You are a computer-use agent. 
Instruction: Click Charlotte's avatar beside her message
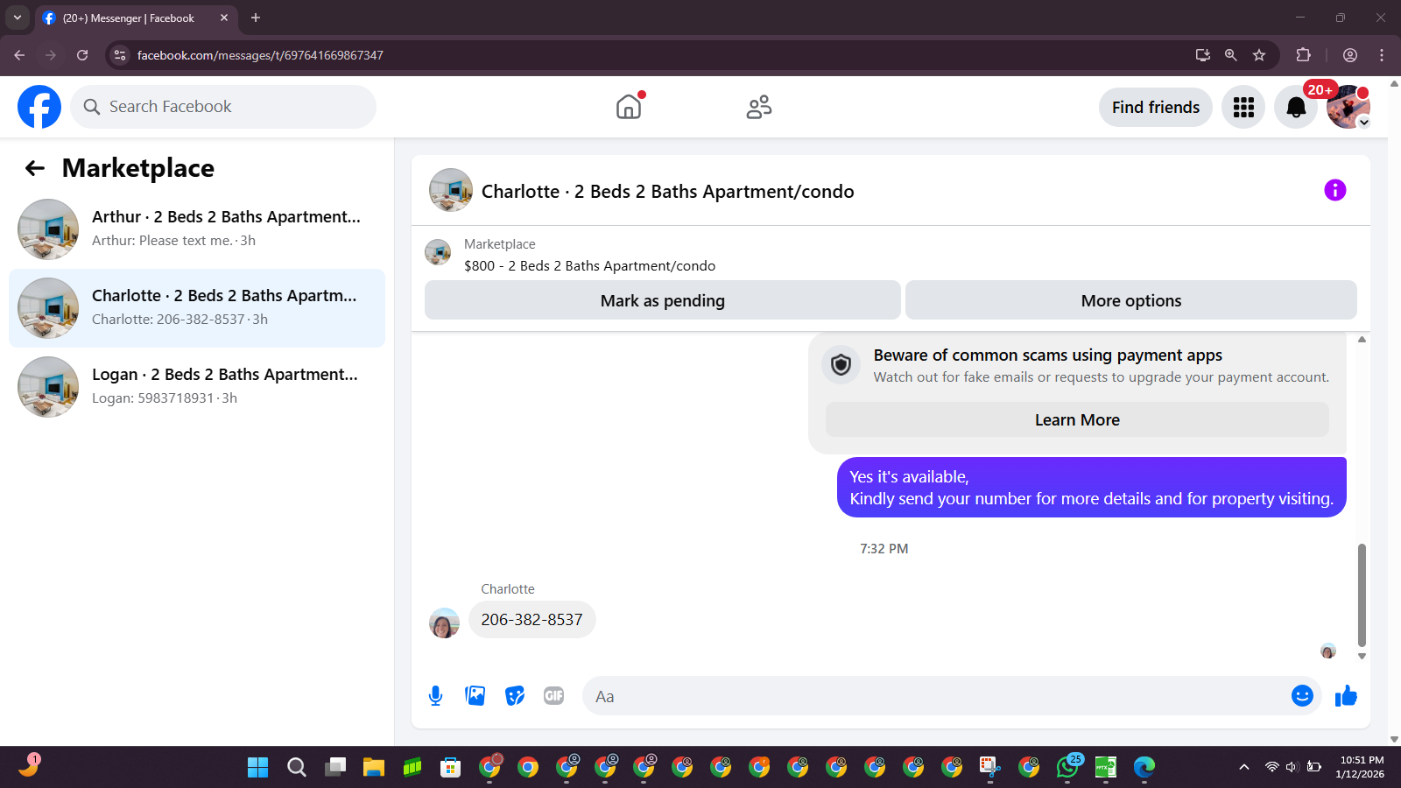coord(444,623)
